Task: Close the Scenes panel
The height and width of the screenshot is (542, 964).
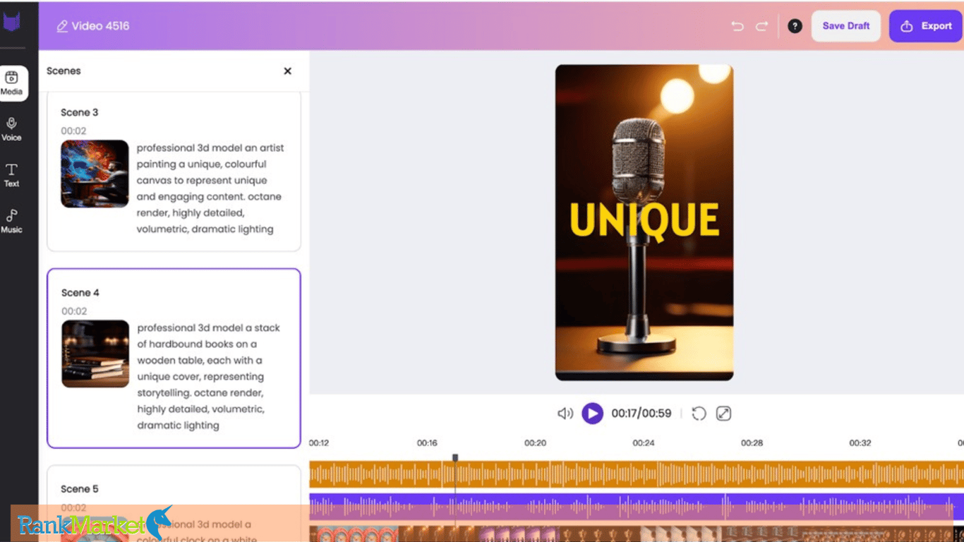Action: point(287,71)
